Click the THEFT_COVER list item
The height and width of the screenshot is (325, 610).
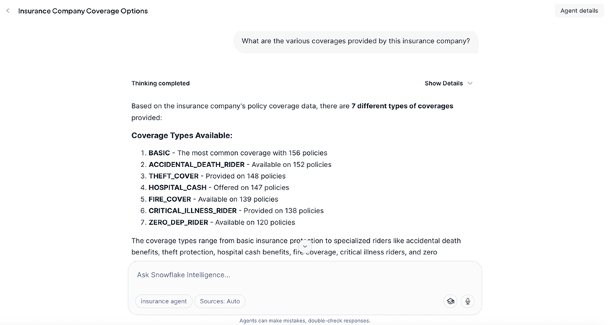pyautogui.click(x=216, y=176)
